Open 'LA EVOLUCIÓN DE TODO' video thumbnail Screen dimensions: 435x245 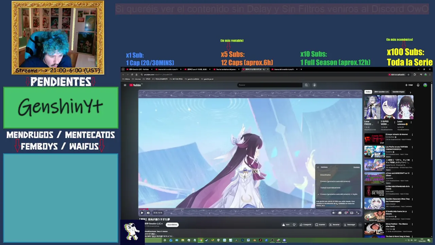pos(375,191)
